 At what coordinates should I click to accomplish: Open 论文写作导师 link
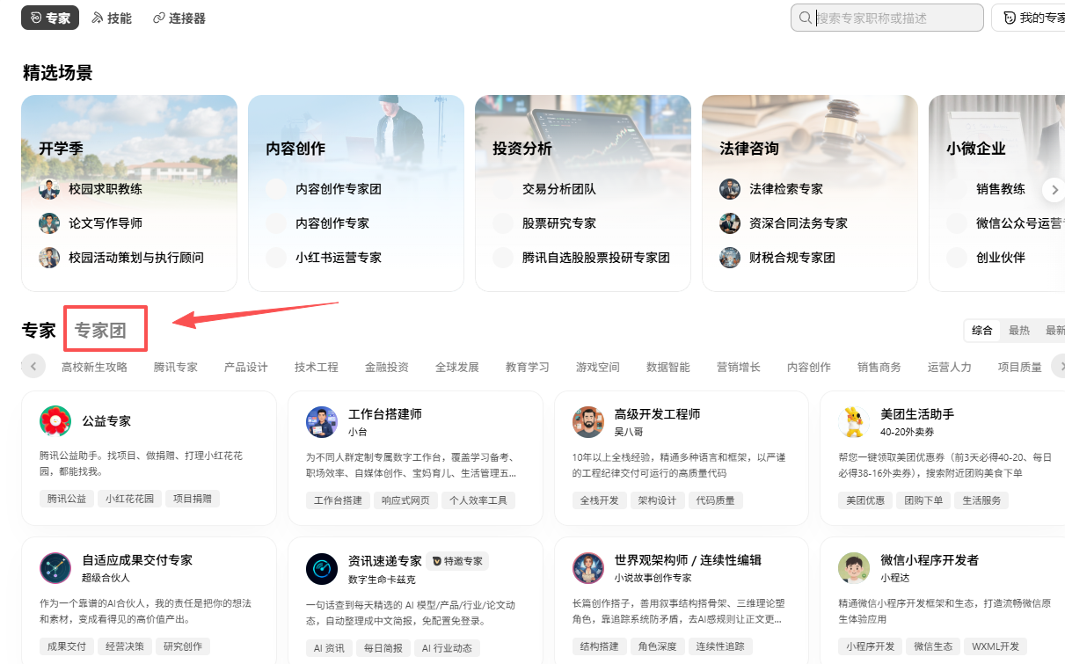[x=106, y=223]
